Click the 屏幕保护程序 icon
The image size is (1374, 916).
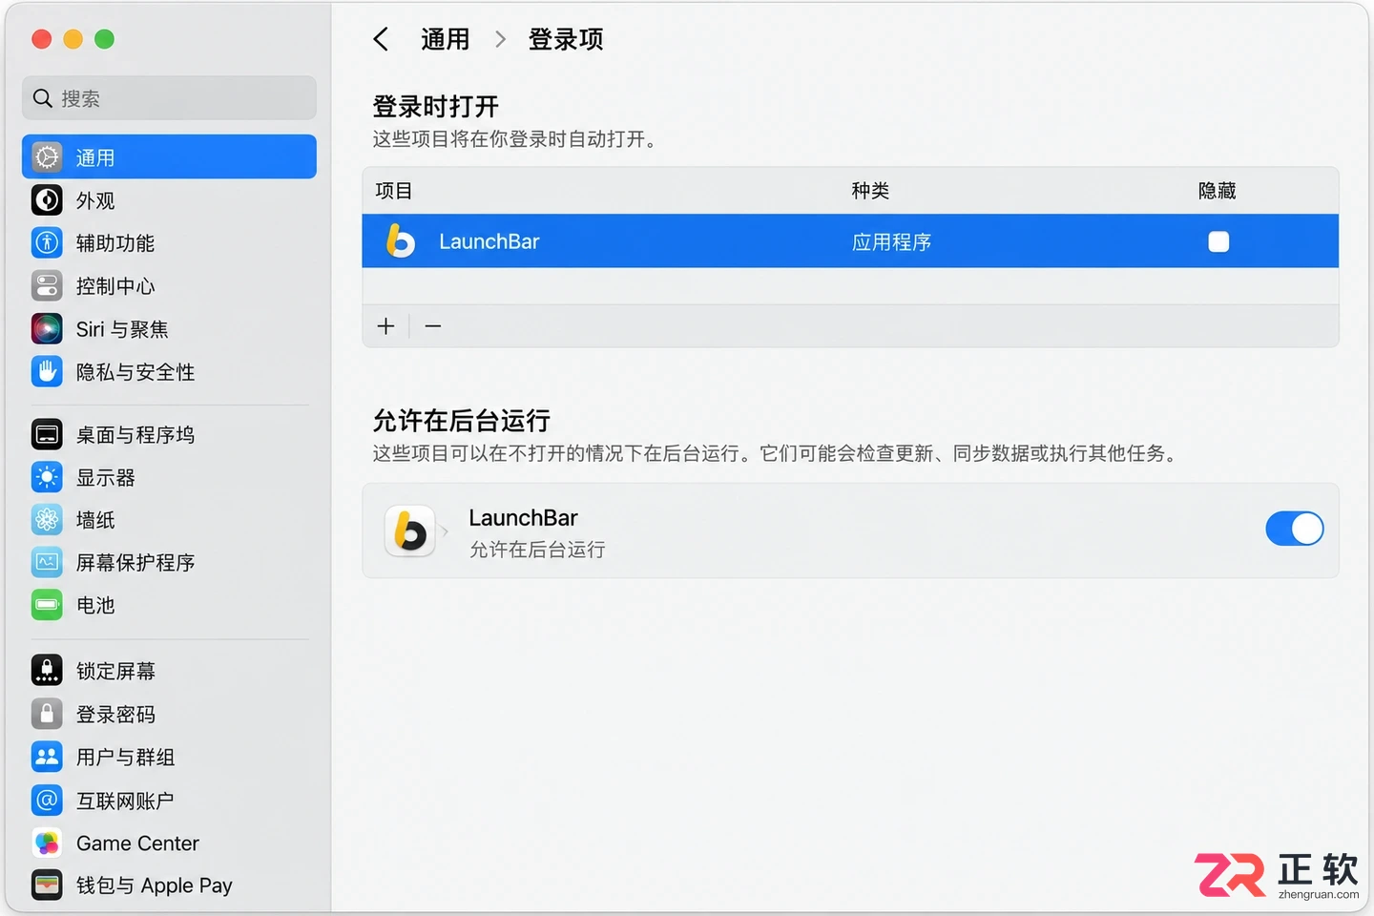point(47,562)
